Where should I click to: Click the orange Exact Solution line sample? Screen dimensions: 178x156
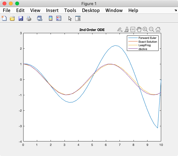click(x=133, y=41)
